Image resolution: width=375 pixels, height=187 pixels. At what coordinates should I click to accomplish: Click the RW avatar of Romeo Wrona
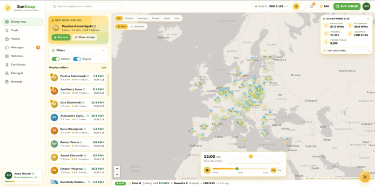(x=54, y=144)
